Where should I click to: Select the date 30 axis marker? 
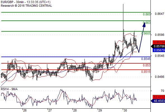click(125, 110)
